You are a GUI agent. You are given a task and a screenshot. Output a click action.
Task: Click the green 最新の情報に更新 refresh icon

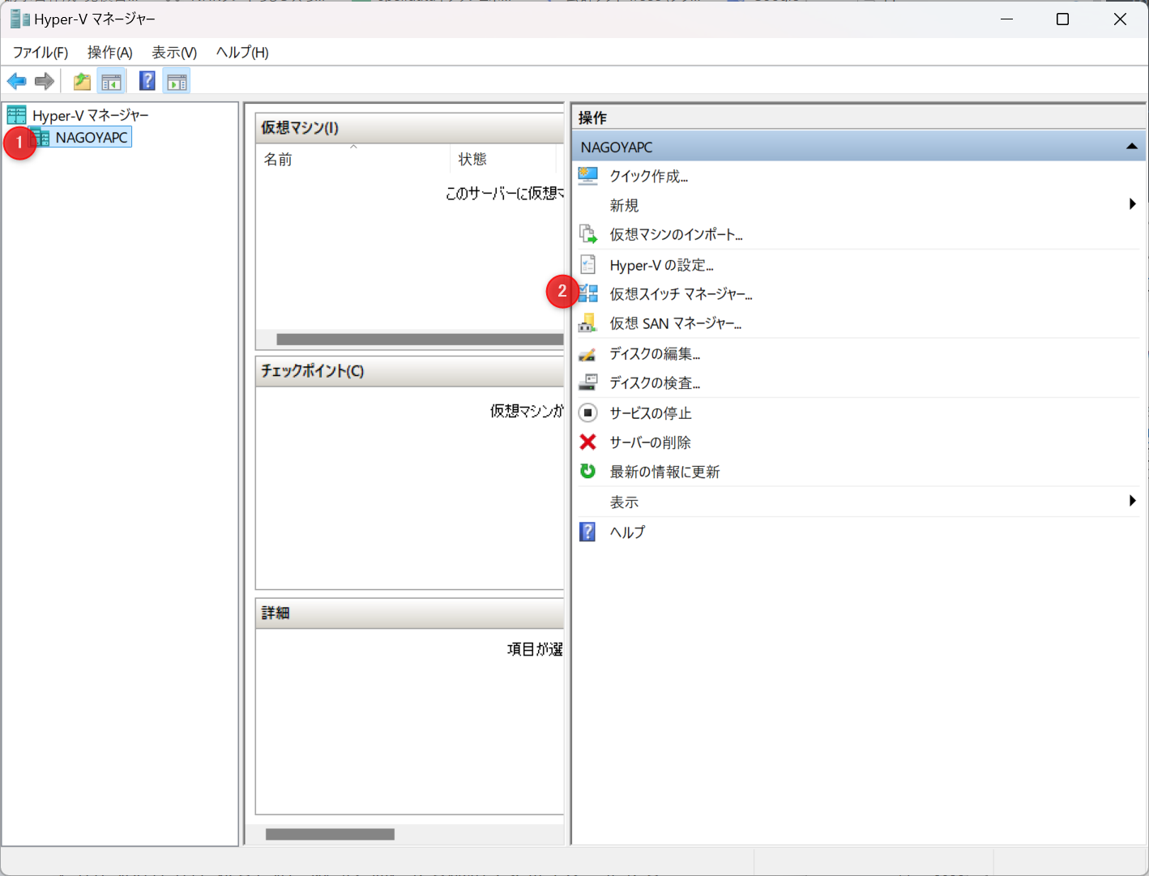point(588,471)
